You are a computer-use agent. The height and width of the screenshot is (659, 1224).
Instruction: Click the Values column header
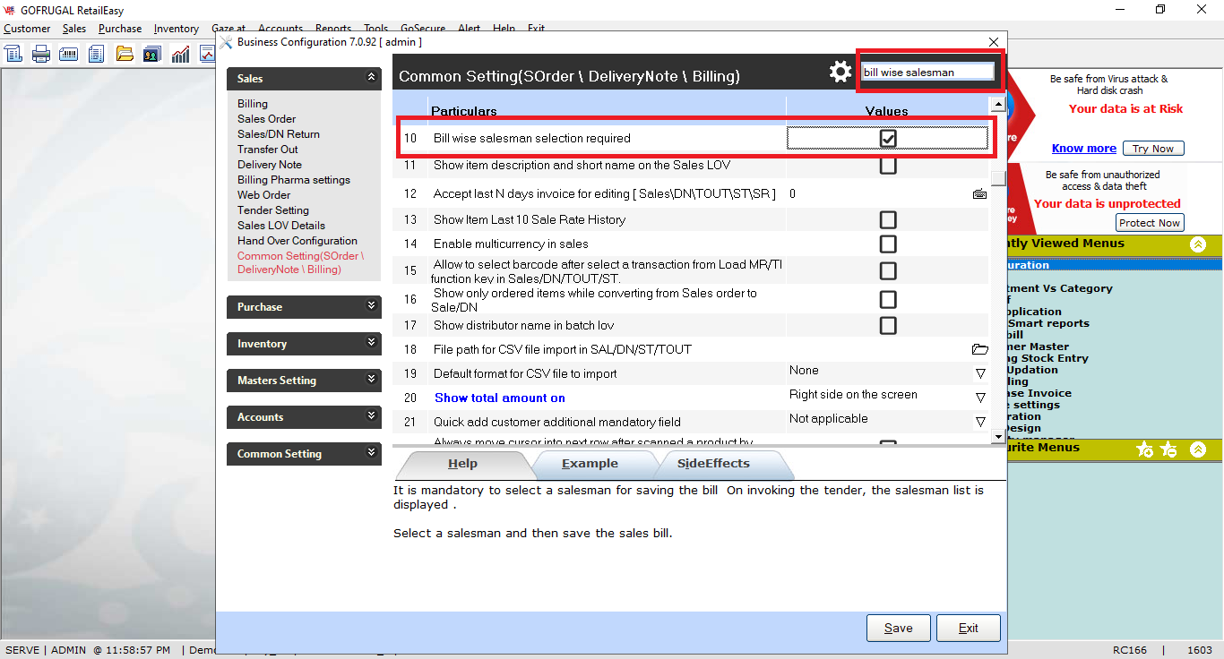(x=887, y=111)
